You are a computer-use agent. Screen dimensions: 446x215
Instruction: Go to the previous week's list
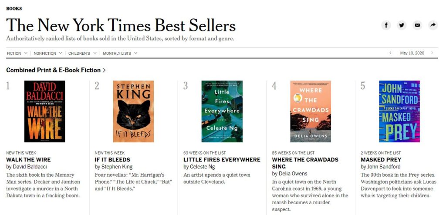tap(390, 53)
